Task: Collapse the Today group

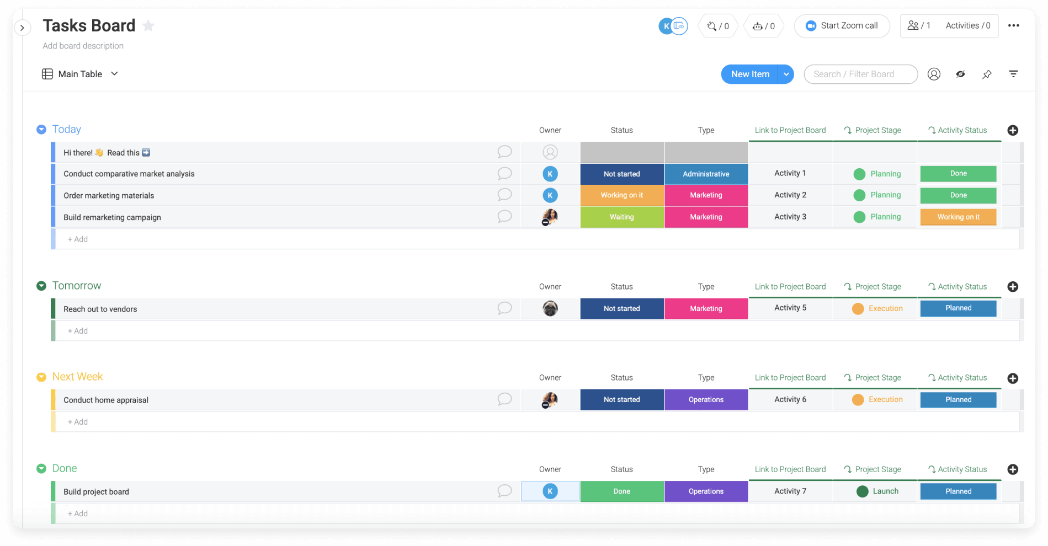Action: (x=41, y=129)
